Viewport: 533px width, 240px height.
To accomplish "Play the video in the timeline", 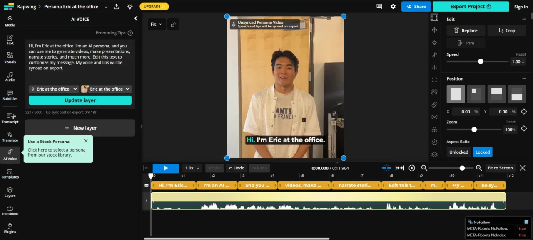I will tap(166, 168).
